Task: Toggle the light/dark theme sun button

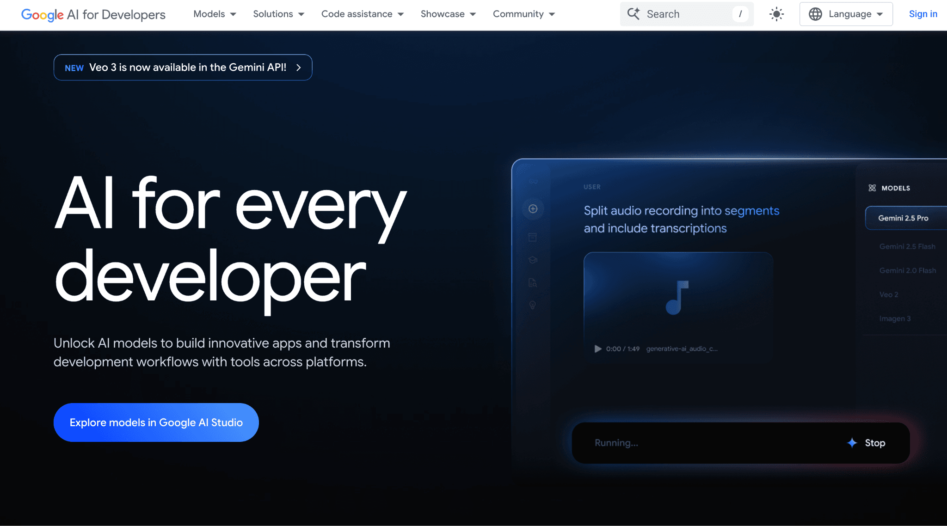Action: 776,14
